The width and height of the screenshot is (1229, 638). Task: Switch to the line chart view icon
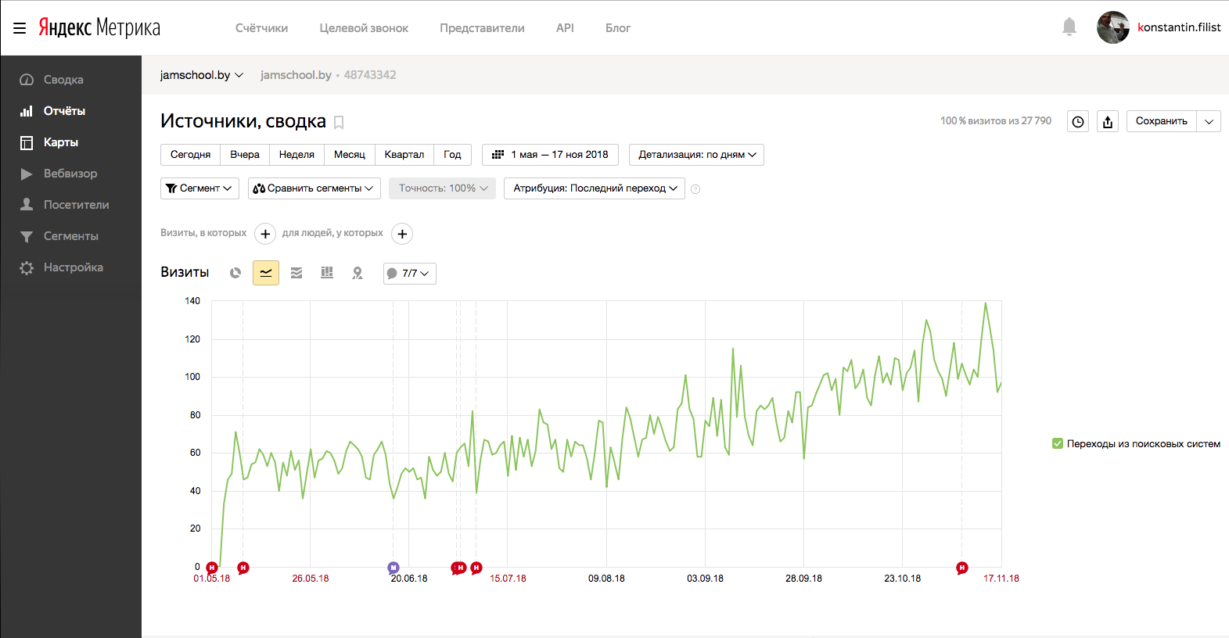coord(266,273)
